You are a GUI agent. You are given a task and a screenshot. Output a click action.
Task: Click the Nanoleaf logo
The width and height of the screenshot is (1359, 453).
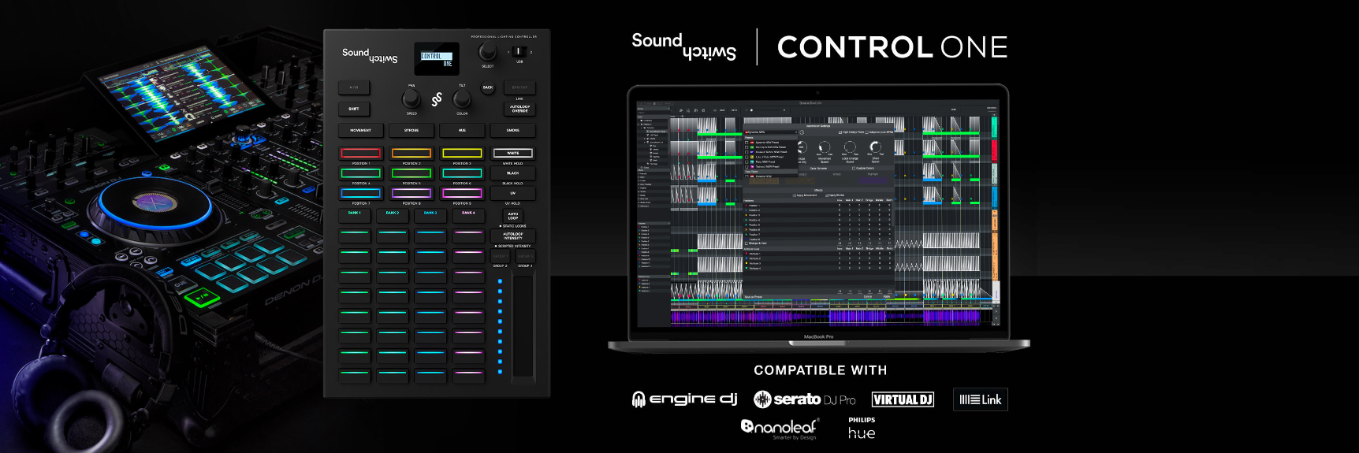tap(780, 428)
